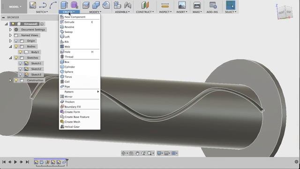The width and height of the screenshot is (300, 169).
Task: Jump to timeline end
Action: 27,162
